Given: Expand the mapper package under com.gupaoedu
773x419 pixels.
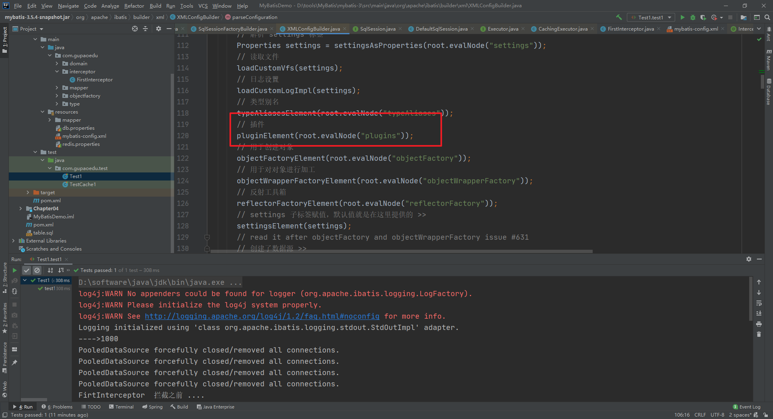Looking at the screenshot, I should (57, 88).
